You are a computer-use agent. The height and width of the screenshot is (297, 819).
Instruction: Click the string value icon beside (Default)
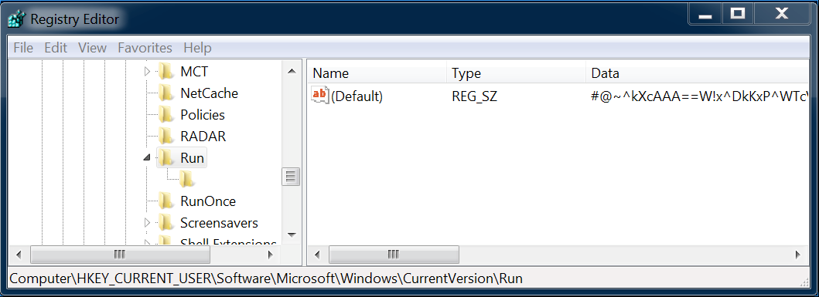tap(319, 96)
